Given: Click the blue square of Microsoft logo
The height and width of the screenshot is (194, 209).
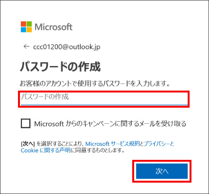Looking at the screenshot, I should pos(23,30).
